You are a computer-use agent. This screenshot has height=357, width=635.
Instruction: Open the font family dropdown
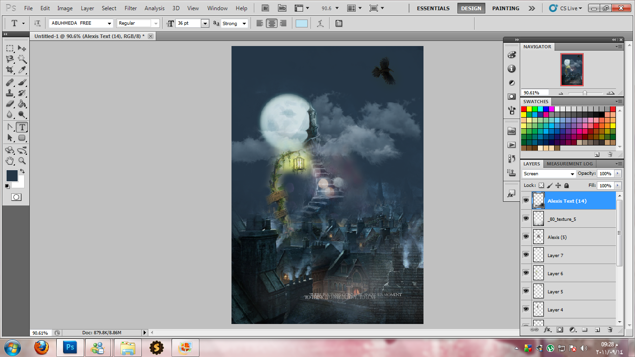point(110,23)
